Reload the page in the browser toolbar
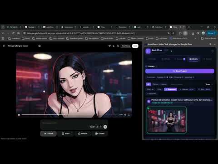The width and height of the screenshot is (218, 164). click(x=13, y=33)
